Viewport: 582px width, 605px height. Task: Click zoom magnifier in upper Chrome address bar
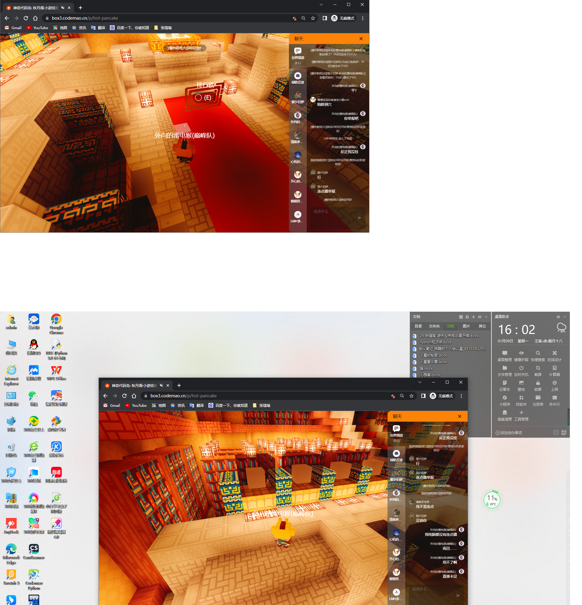[303, 18]
